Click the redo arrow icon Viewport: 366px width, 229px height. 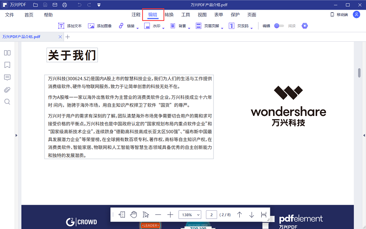(89, 5)
